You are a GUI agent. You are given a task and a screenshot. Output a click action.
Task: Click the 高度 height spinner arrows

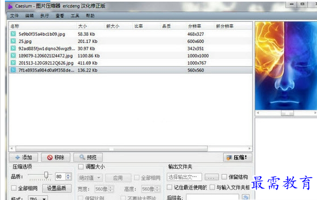[157, 189]
